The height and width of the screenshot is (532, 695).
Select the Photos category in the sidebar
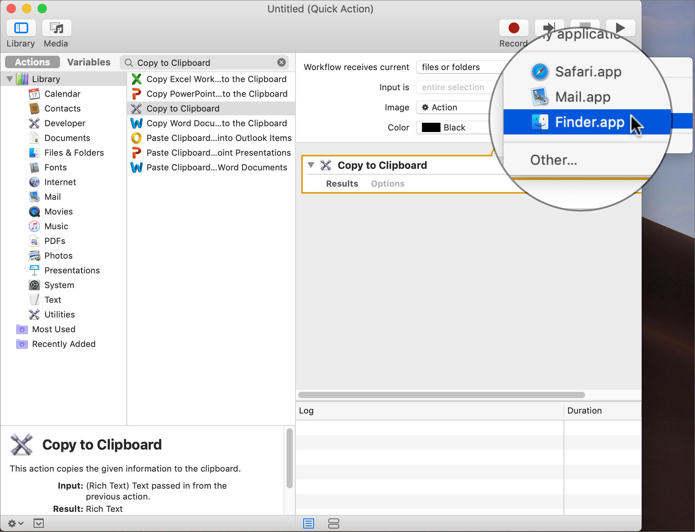(58, 256)
